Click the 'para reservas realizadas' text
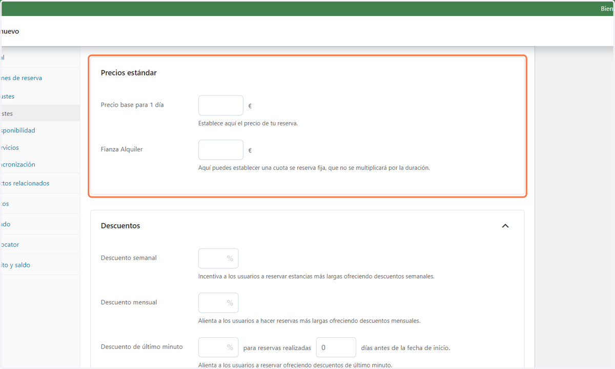 277,348
